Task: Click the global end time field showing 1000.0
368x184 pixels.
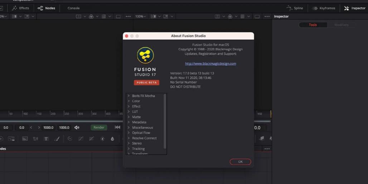Action: (x=64, y=127)
